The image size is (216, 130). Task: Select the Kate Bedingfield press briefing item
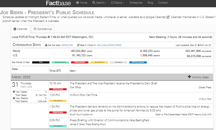coord(109,120)
